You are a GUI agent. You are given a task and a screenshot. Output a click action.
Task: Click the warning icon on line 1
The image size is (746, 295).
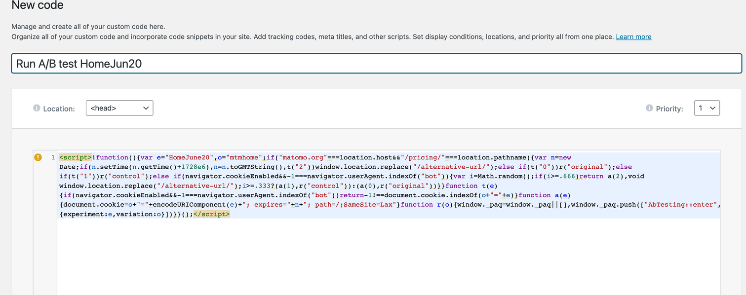pyautogui.click(x=38, y=157)
